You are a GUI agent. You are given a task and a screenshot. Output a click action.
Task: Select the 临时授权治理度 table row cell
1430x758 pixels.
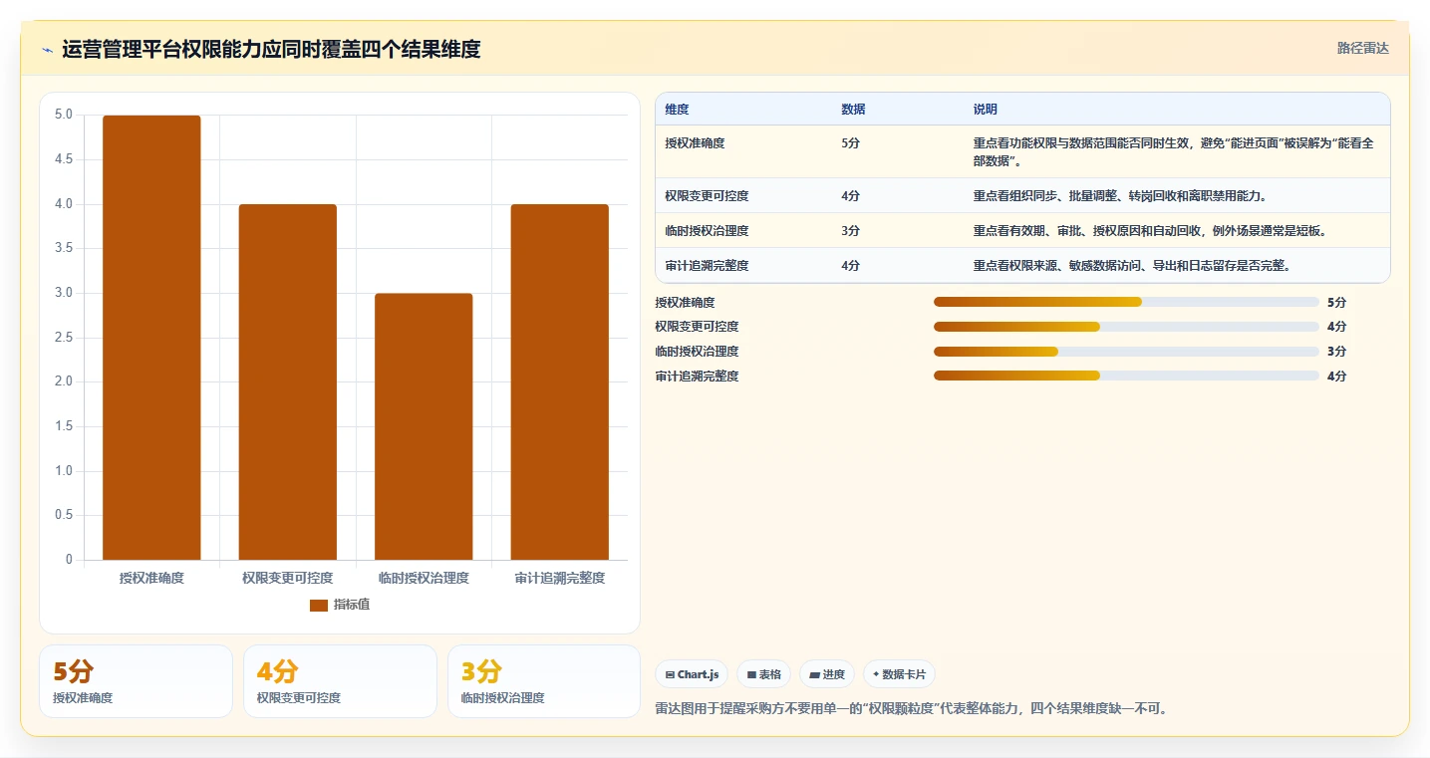707,231
